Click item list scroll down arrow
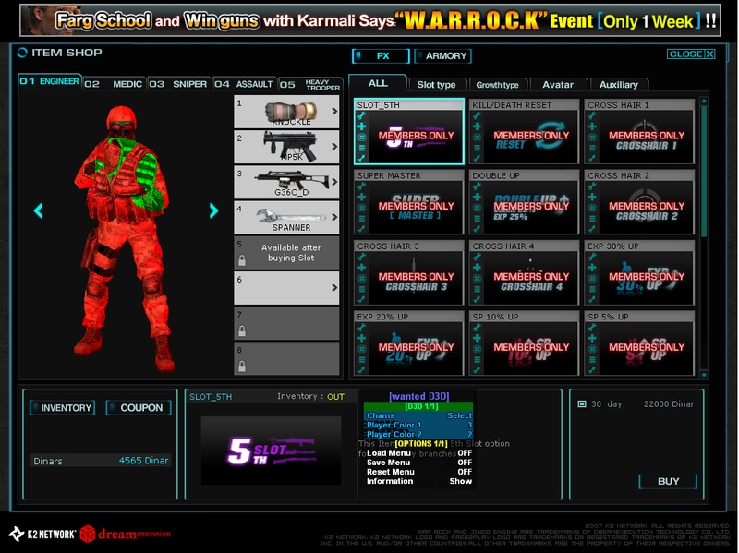739x553 pixels. 704,375
